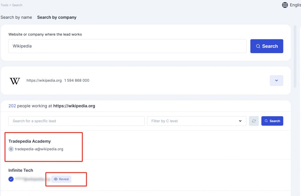Click the Infinite Tech name

point(21,170)
